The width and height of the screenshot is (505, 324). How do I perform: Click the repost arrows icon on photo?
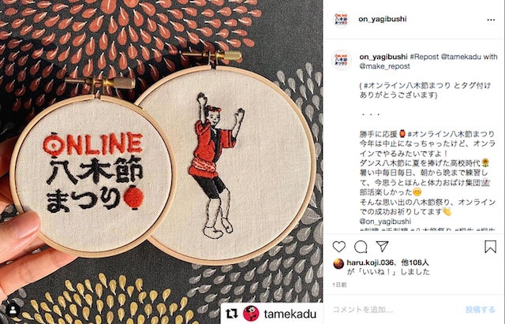coord(231,314)
